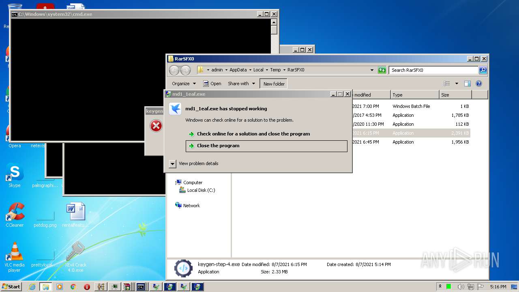Toggle the preview pane icon
Viewport: 519px width, 292px height.
coord(468,84)
